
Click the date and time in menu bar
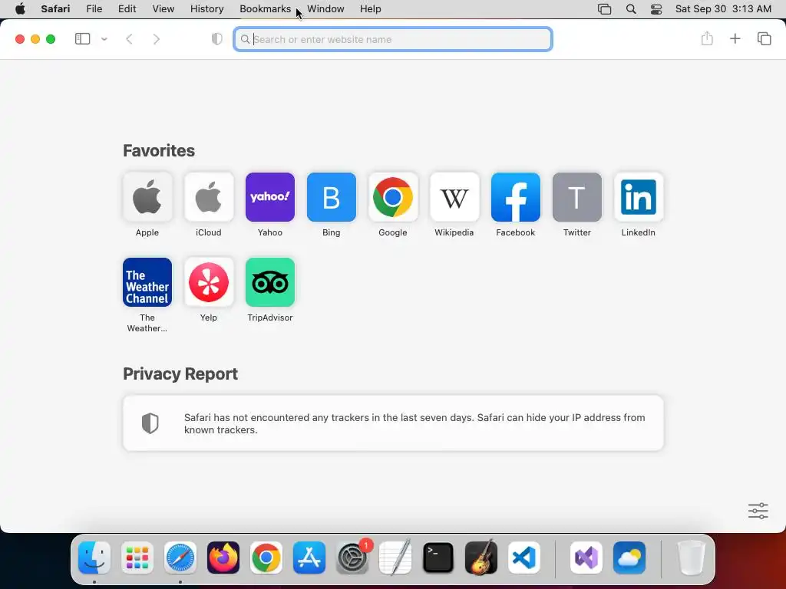723,9
